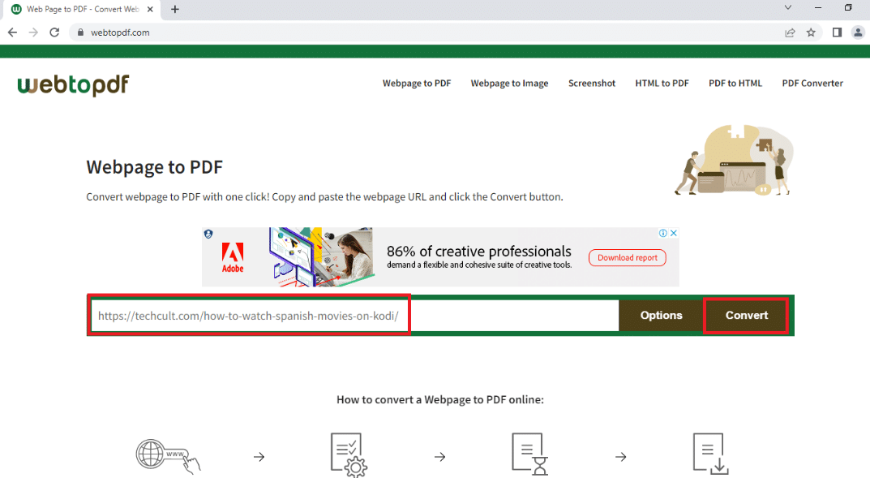Click the Adobe logo in ad
This screenshot has height=478, width=870.
233,257
